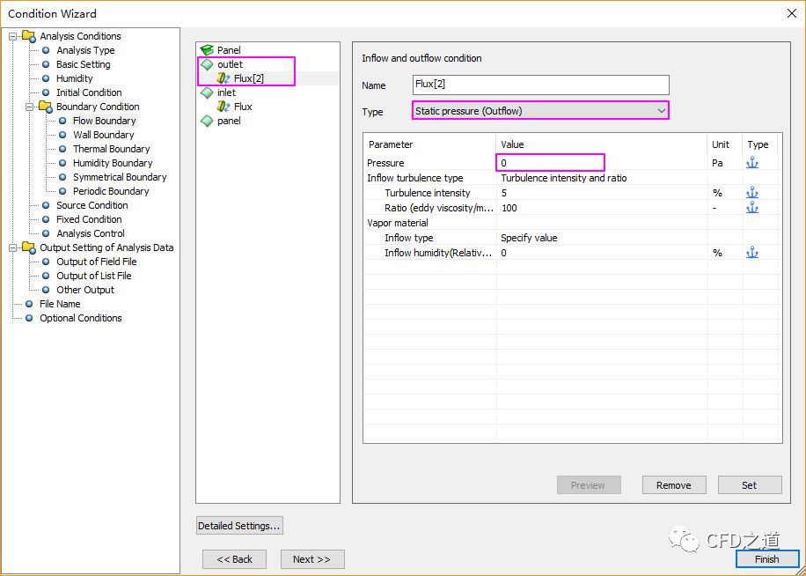Screen dimensions: 806x576
Task: Click the anchor icon for Inflow humidity
Action: (752, 253)
